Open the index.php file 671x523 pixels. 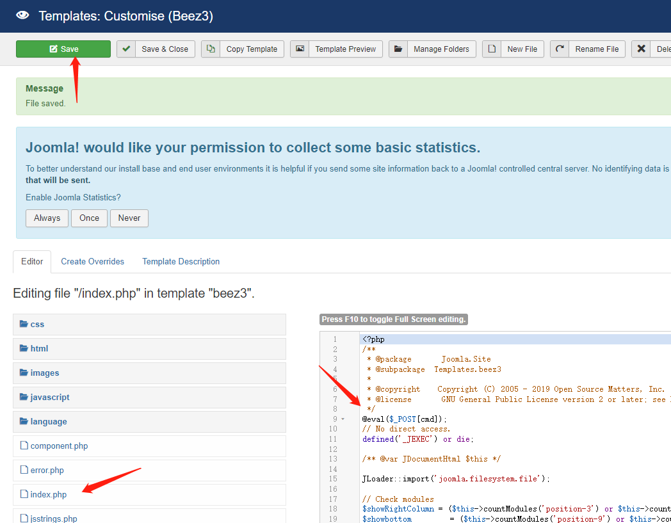pyautogui.click(x=149, y=495)
